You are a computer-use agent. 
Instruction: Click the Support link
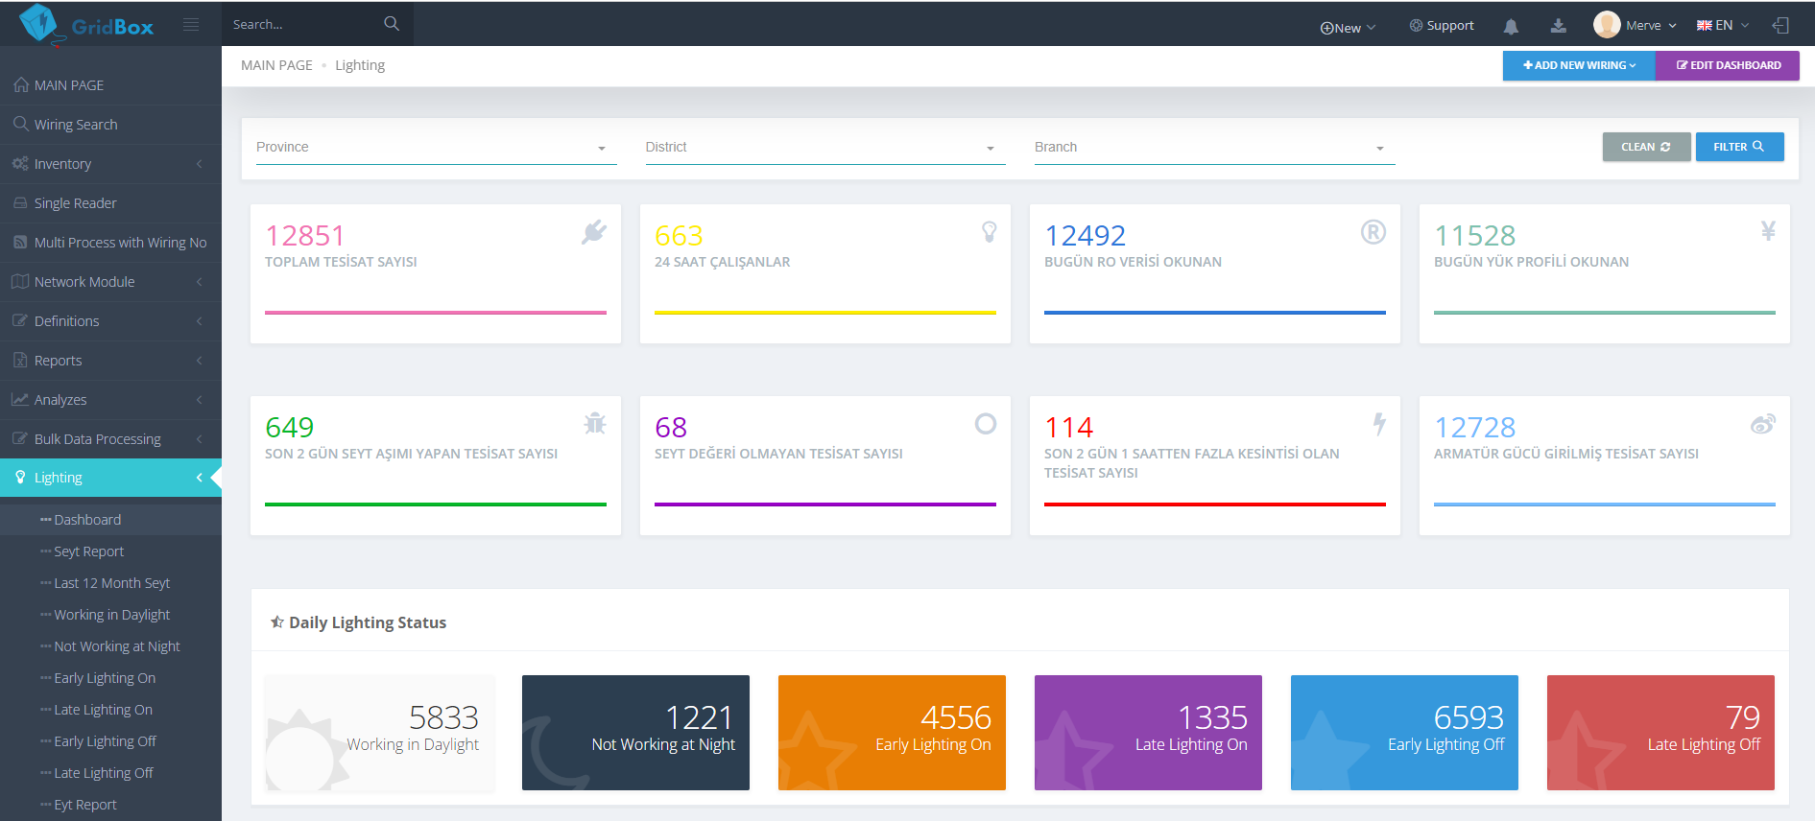pos(1442,26)
